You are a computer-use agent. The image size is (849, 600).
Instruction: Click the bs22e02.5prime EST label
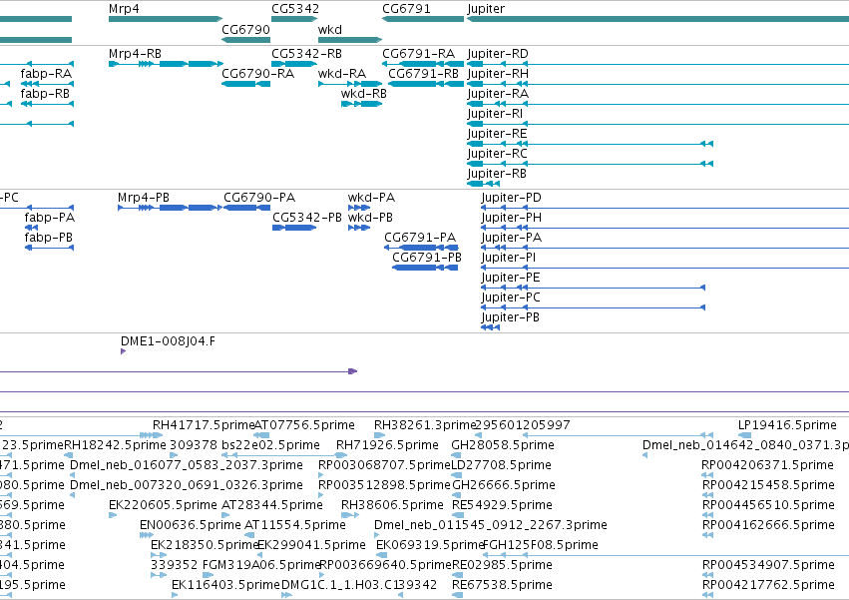(x=270, y=445)
